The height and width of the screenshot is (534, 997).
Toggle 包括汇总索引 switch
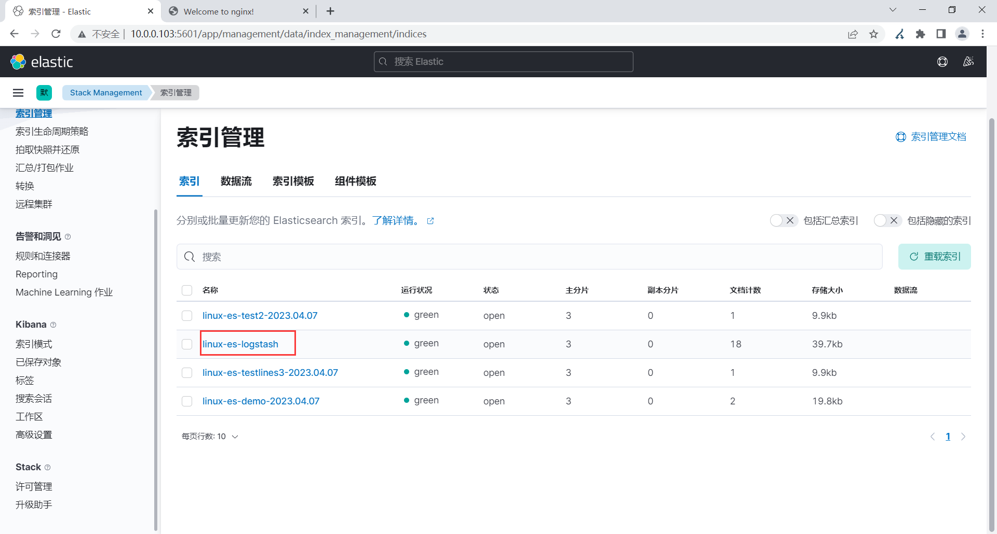pos(784,220)
